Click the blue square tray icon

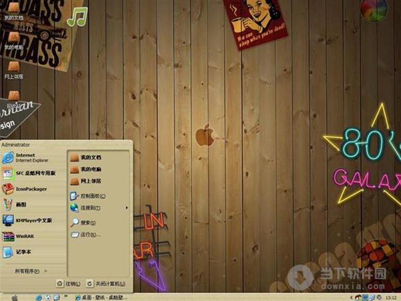366,298
